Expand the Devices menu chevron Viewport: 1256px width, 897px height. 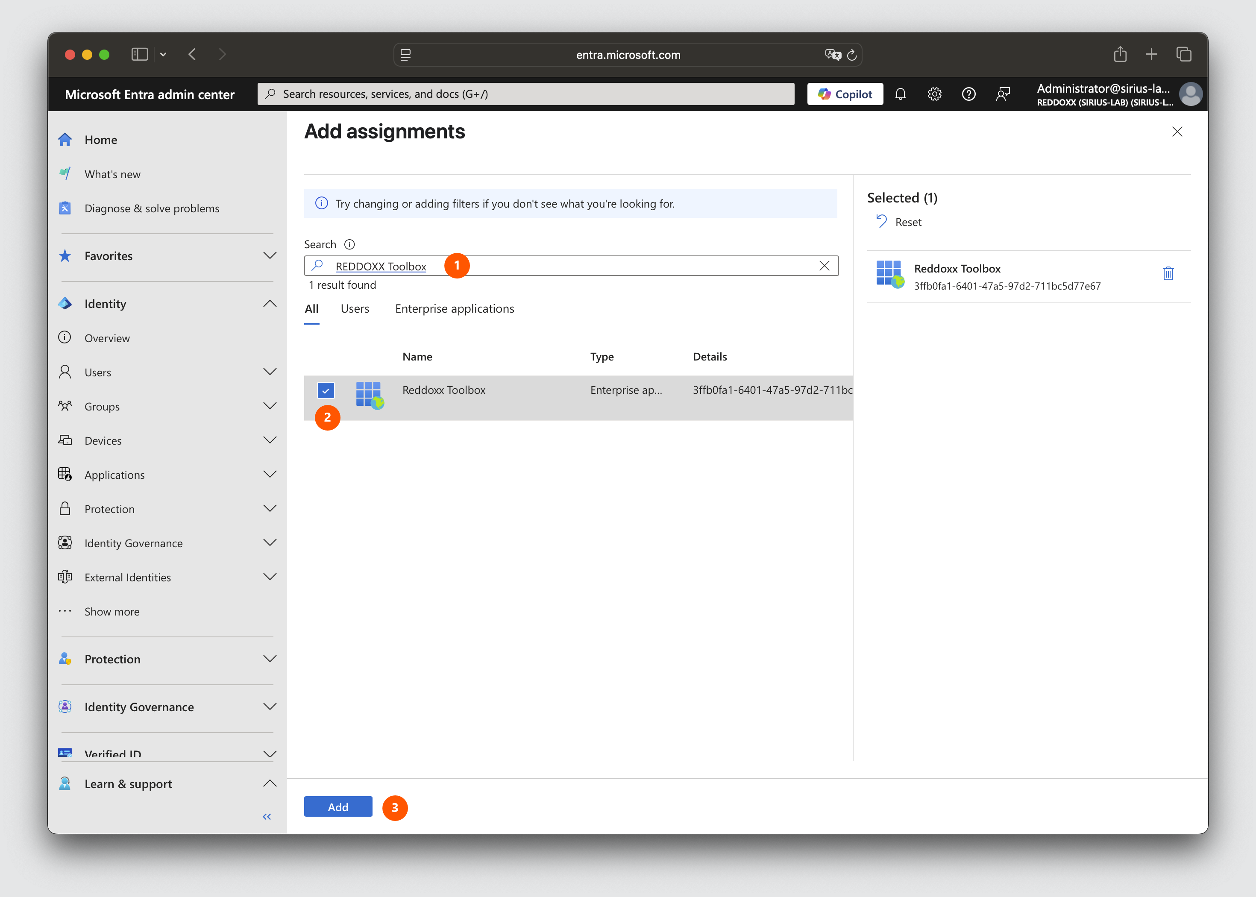point(270,440)
